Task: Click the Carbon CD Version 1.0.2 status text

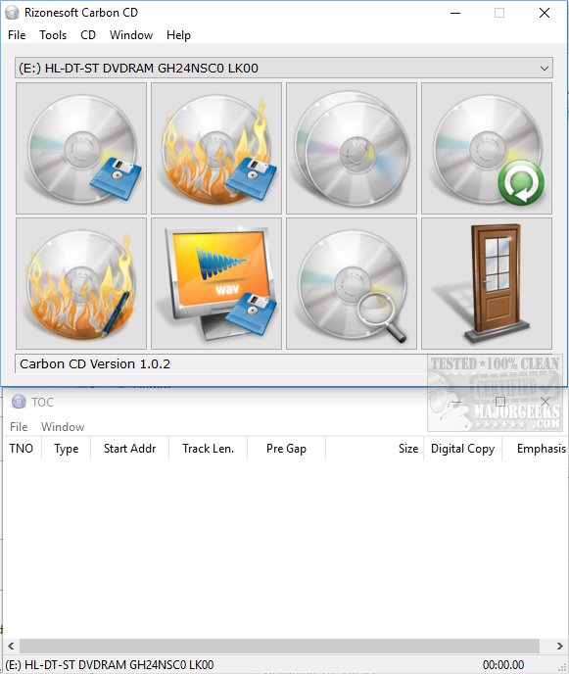Action: (x=95, y=364)
